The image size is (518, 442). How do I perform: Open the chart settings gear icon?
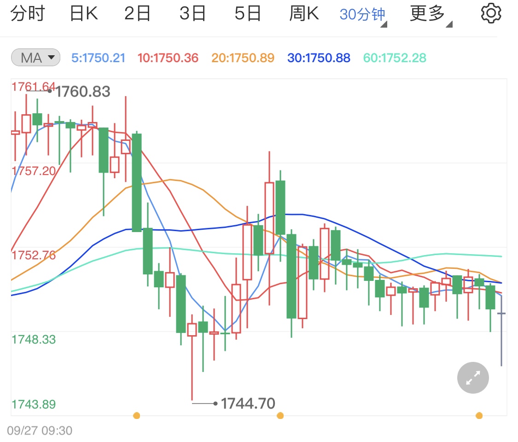click(x=490, y=12)
